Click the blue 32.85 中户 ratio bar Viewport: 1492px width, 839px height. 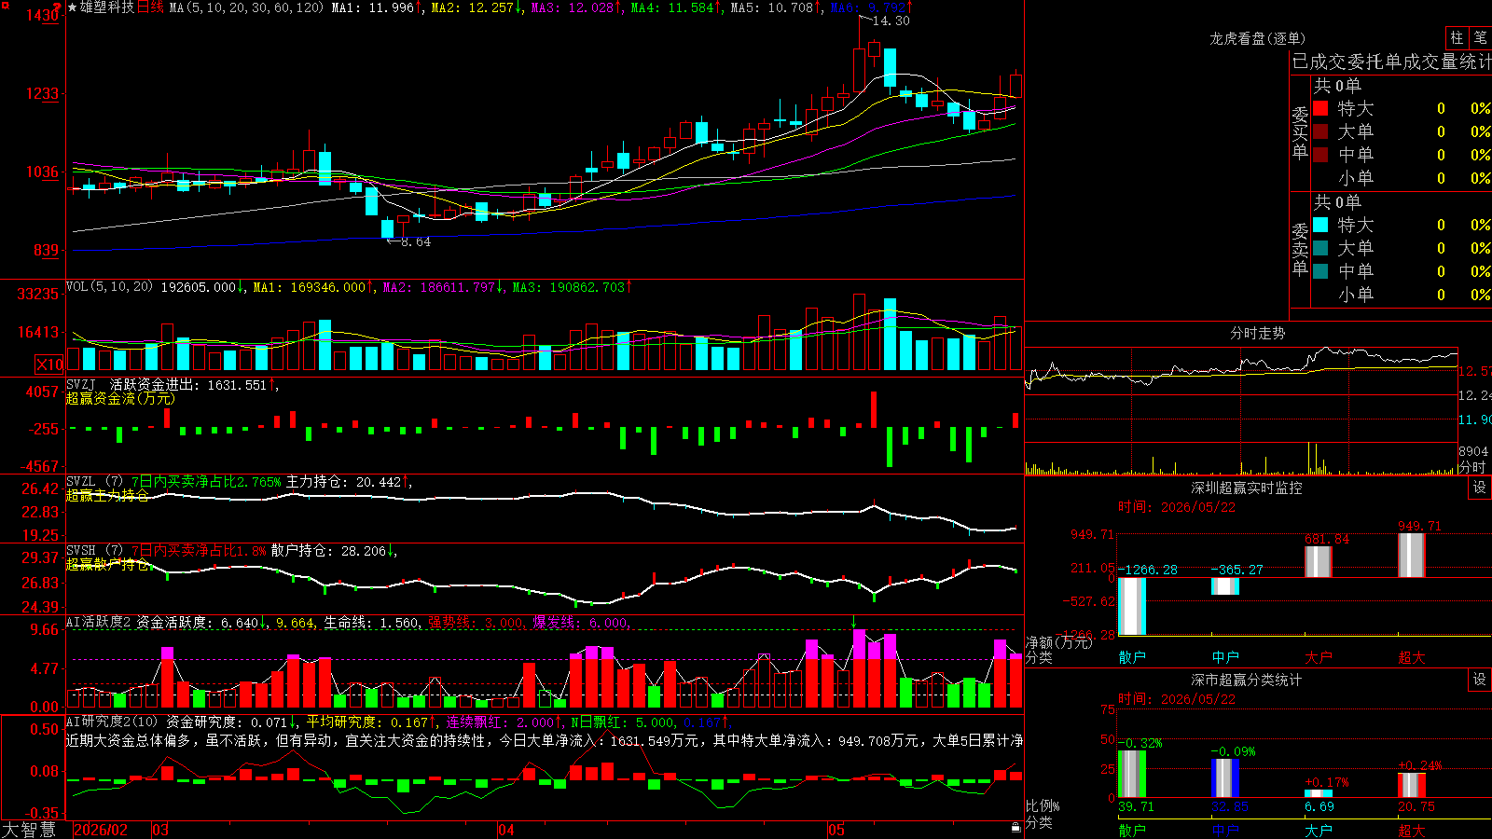[x=1225, y=778]
